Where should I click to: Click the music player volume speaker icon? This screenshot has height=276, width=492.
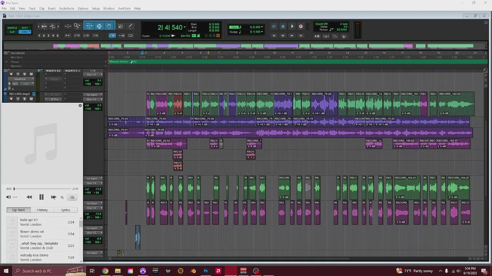pyautogui.click(x=8, y=197)
